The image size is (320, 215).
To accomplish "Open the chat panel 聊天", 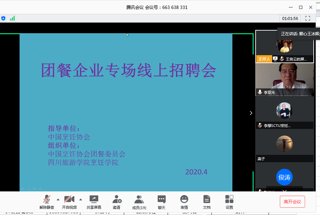I will tap(162, 202).
